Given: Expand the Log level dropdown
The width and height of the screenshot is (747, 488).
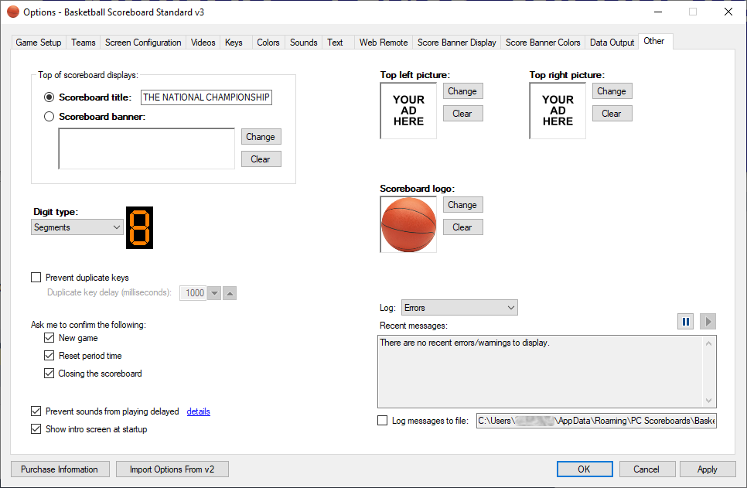Looking at the screenshot, I should coord(459,308).
